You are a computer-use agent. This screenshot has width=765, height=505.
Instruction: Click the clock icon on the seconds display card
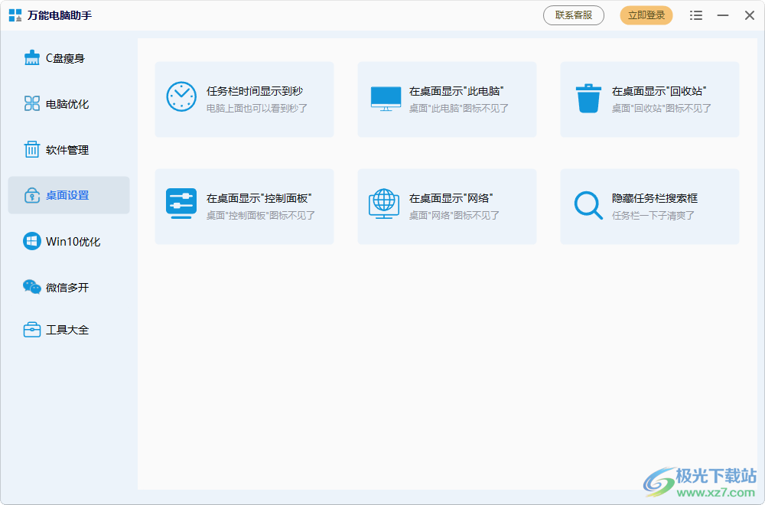coord(181,97)
